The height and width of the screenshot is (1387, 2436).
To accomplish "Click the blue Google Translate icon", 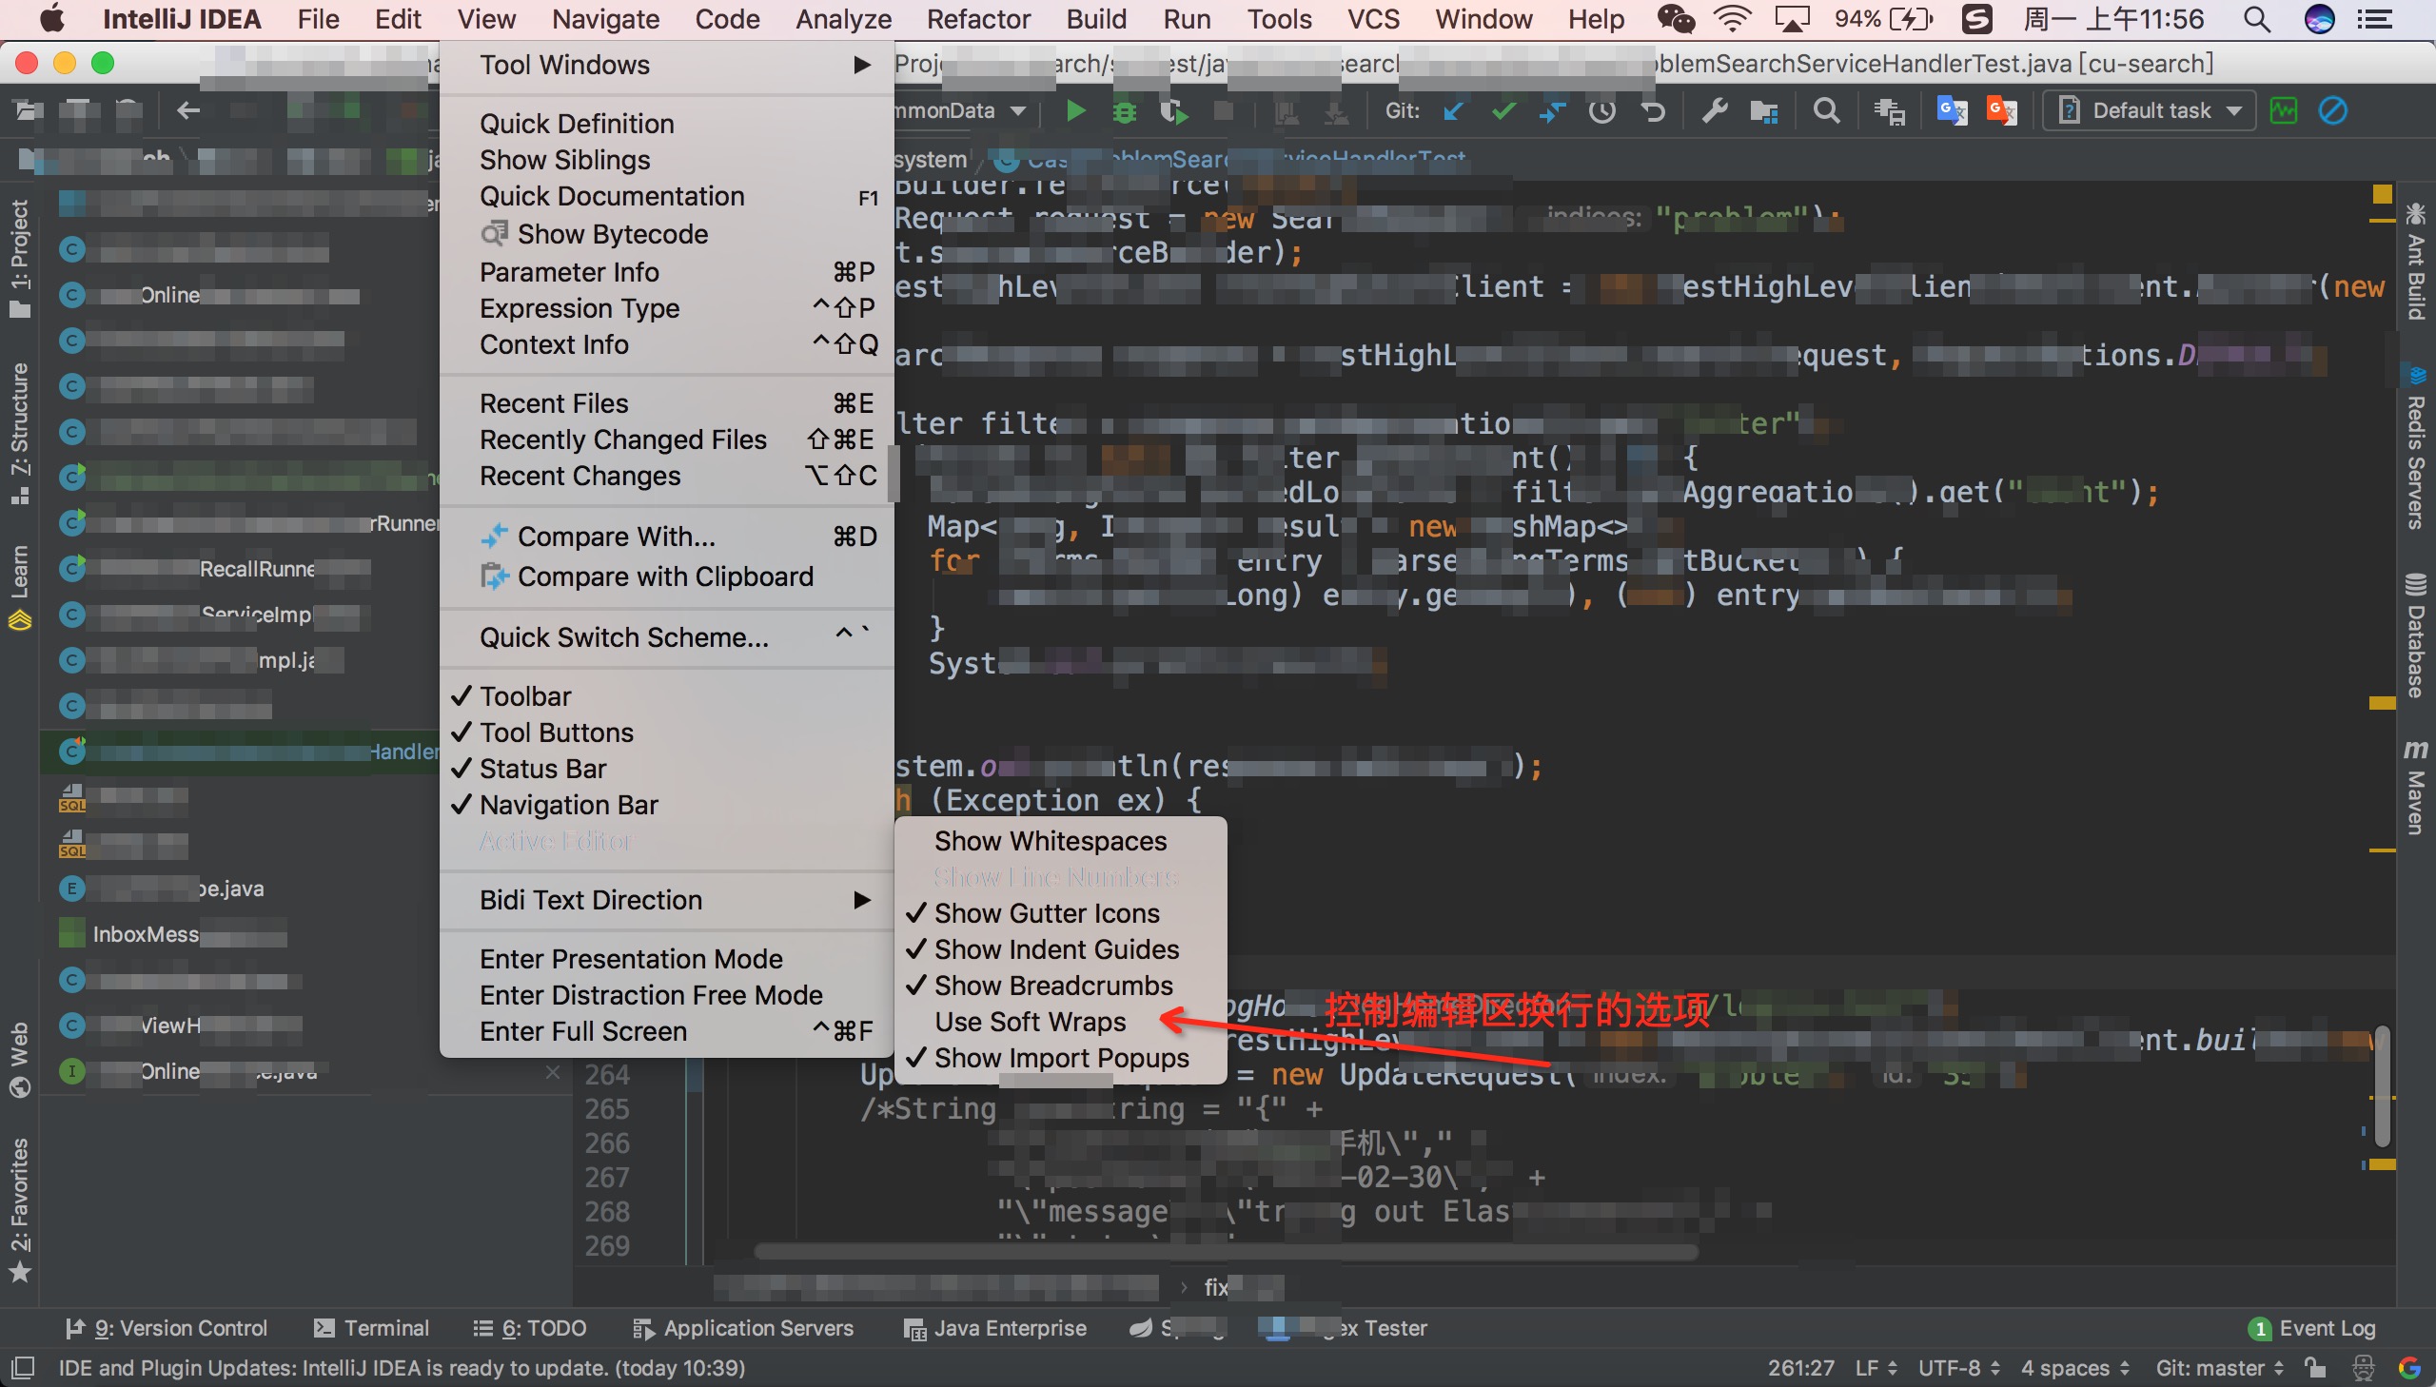I will tap(1952, 111).
